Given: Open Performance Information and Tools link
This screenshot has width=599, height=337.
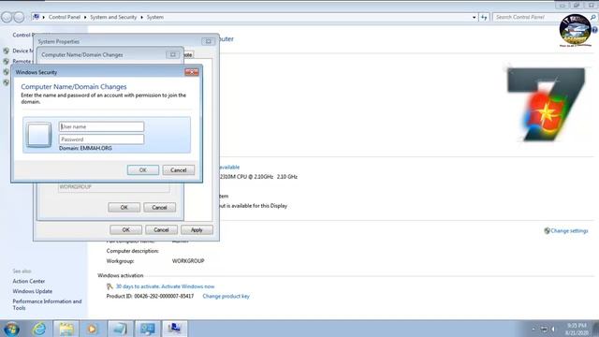Looking at the screenshot, I should (x=47, y=304).
